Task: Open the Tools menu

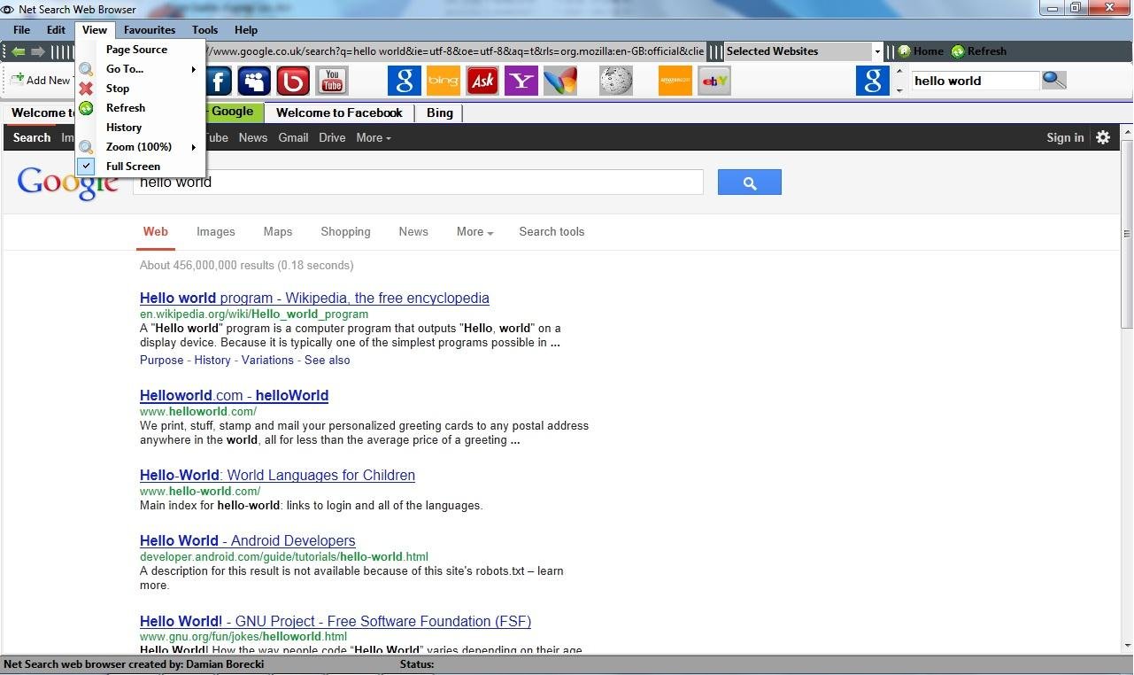Action: [204, 29]
